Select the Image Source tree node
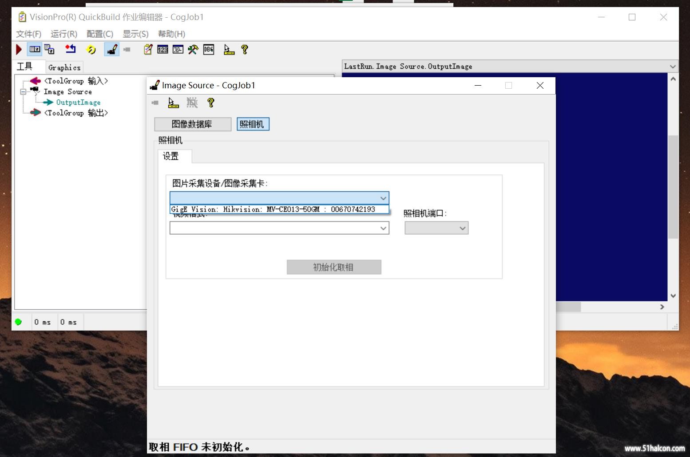 coord(67,91)
